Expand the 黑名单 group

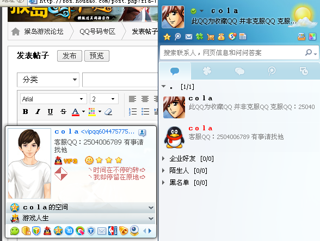click(x=163, y=182)
